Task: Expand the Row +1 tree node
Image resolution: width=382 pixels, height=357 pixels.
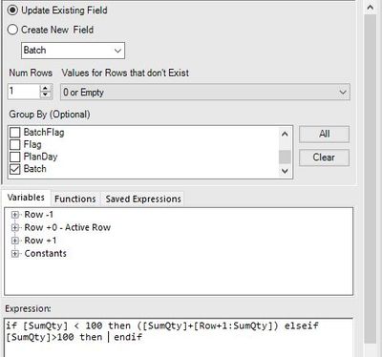Action: click(14, 241)
